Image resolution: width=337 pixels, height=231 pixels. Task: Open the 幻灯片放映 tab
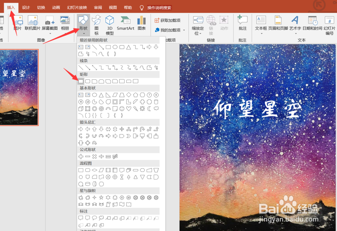pyautogui.click(x=77, y=7)
